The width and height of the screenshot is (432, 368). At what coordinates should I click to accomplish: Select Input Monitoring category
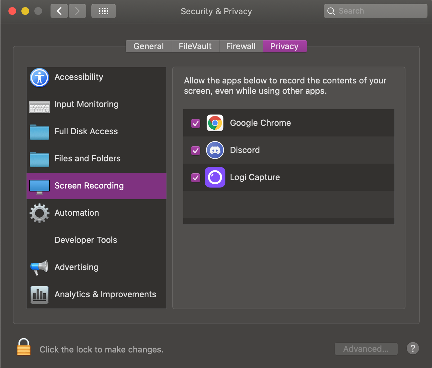pyautogui.click(x=97, y=104)
